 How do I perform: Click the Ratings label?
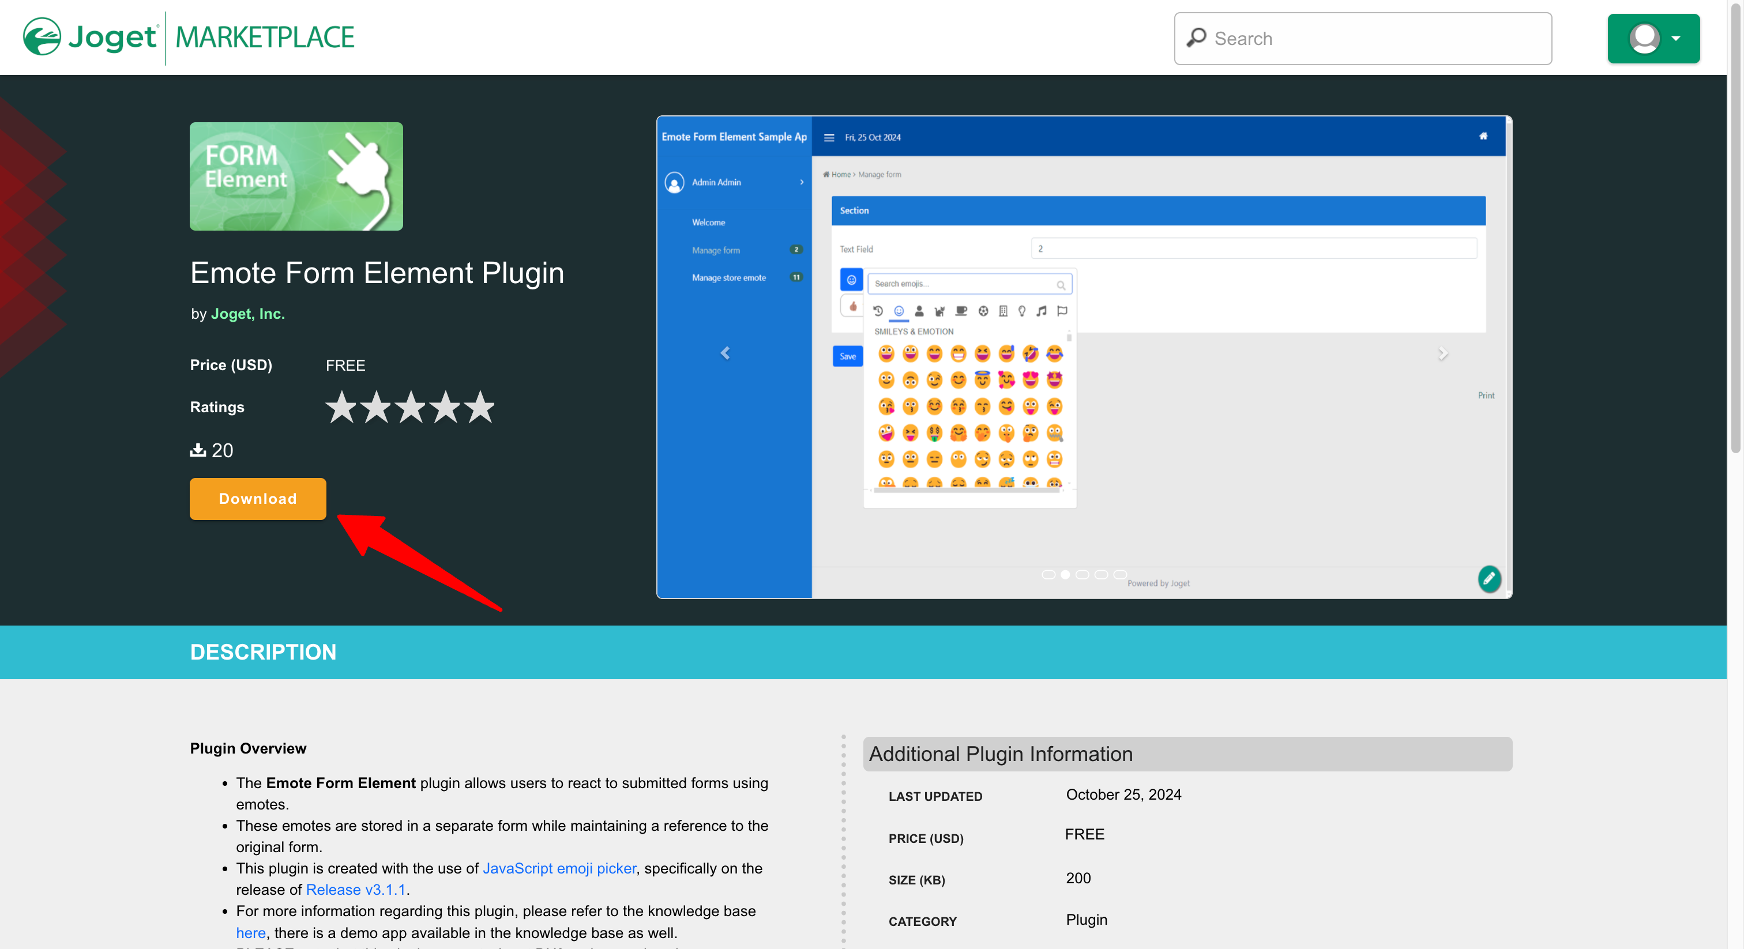click(217, 408)
